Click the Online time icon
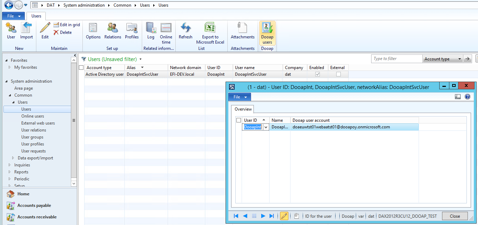Viewport: 478px width, 225px height. tap(166, 28)
